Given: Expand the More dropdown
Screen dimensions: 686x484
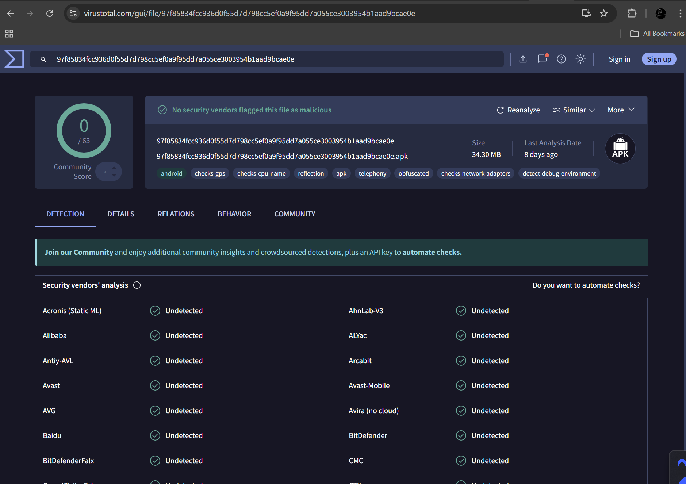Looking at the screenshot, I should pyautogui.click(x=621, y=110).
